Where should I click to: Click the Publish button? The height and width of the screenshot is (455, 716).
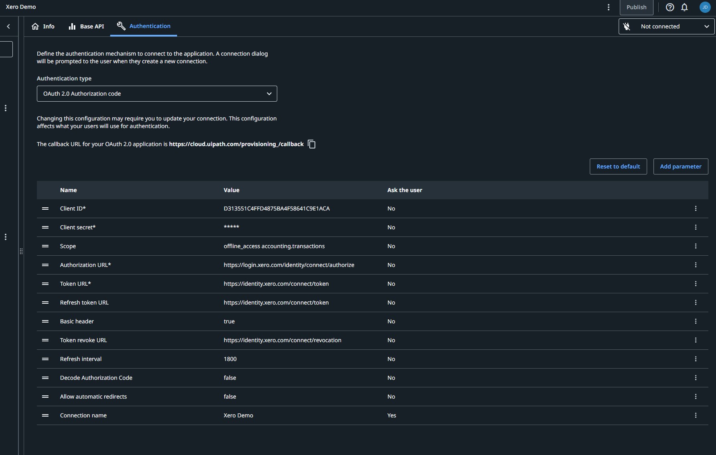click(636, 7)
